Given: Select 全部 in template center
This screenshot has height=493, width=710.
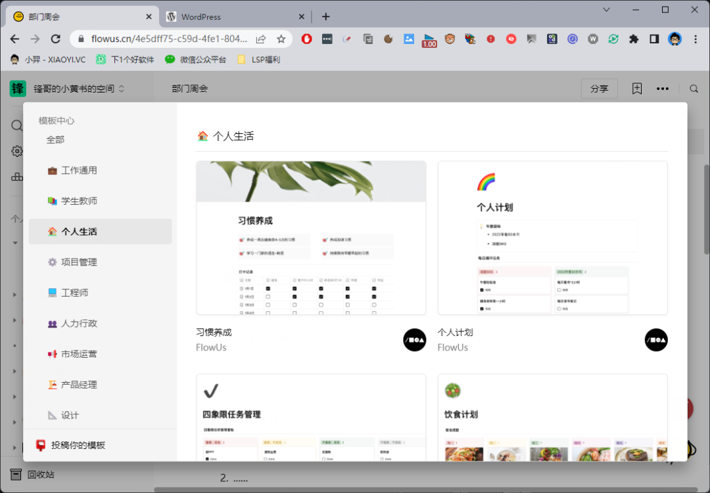Looking at the screenshot, I should pos(55,140).
